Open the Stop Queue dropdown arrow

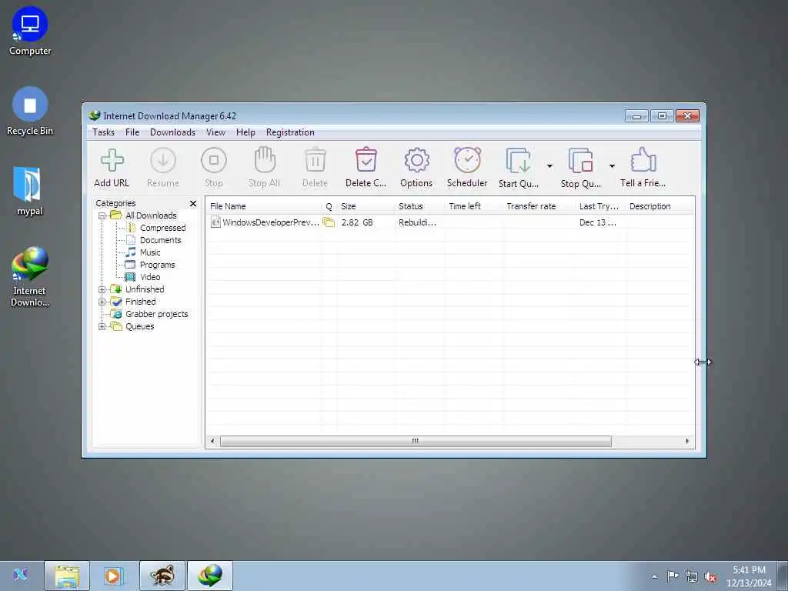(612, 166)
